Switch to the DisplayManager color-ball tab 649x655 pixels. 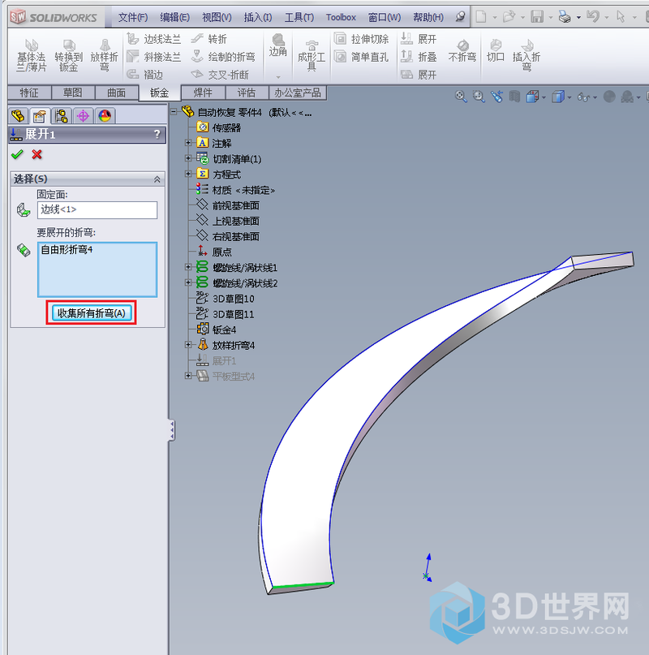tap(105, 115)
